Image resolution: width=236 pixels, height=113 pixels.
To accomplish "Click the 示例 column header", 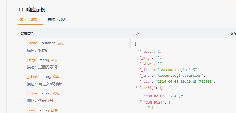I will (x=137, y=34).
